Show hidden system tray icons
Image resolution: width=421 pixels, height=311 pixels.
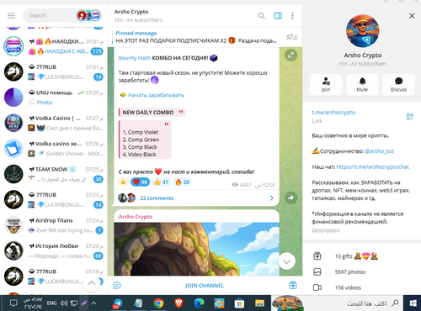point(94,303)
